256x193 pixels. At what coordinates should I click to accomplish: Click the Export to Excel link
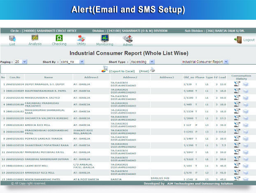click(121, 71)
